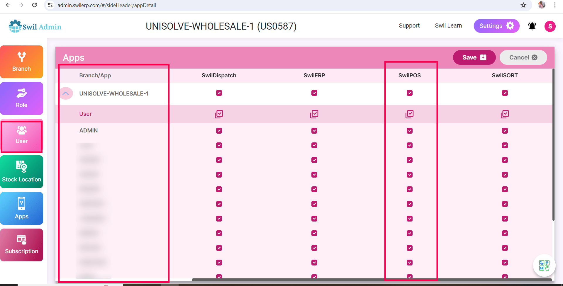Save the app assignments
The height and width of the screenshot is (286, 563).
click(x=474, y=57)
